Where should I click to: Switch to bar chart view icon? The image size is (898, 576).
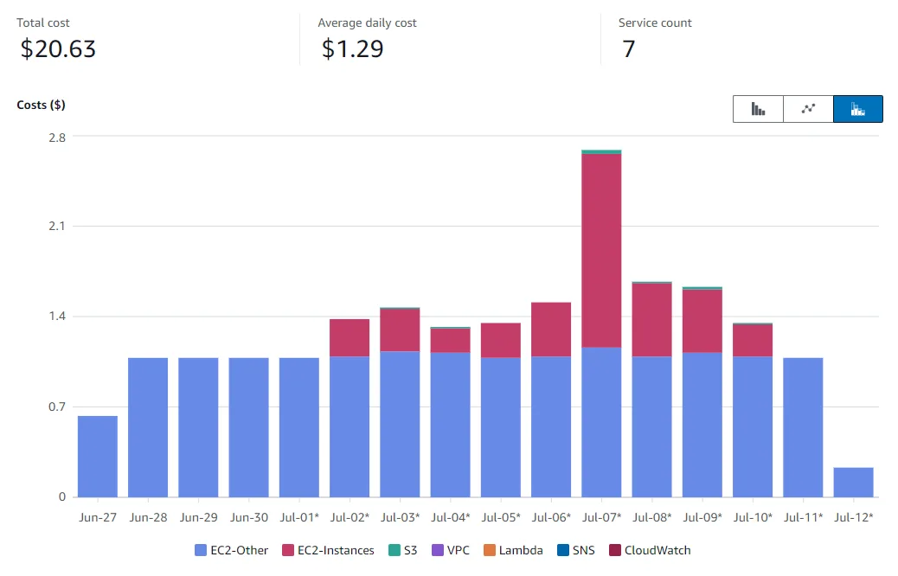pyautogui.click(x=758, y=109)
